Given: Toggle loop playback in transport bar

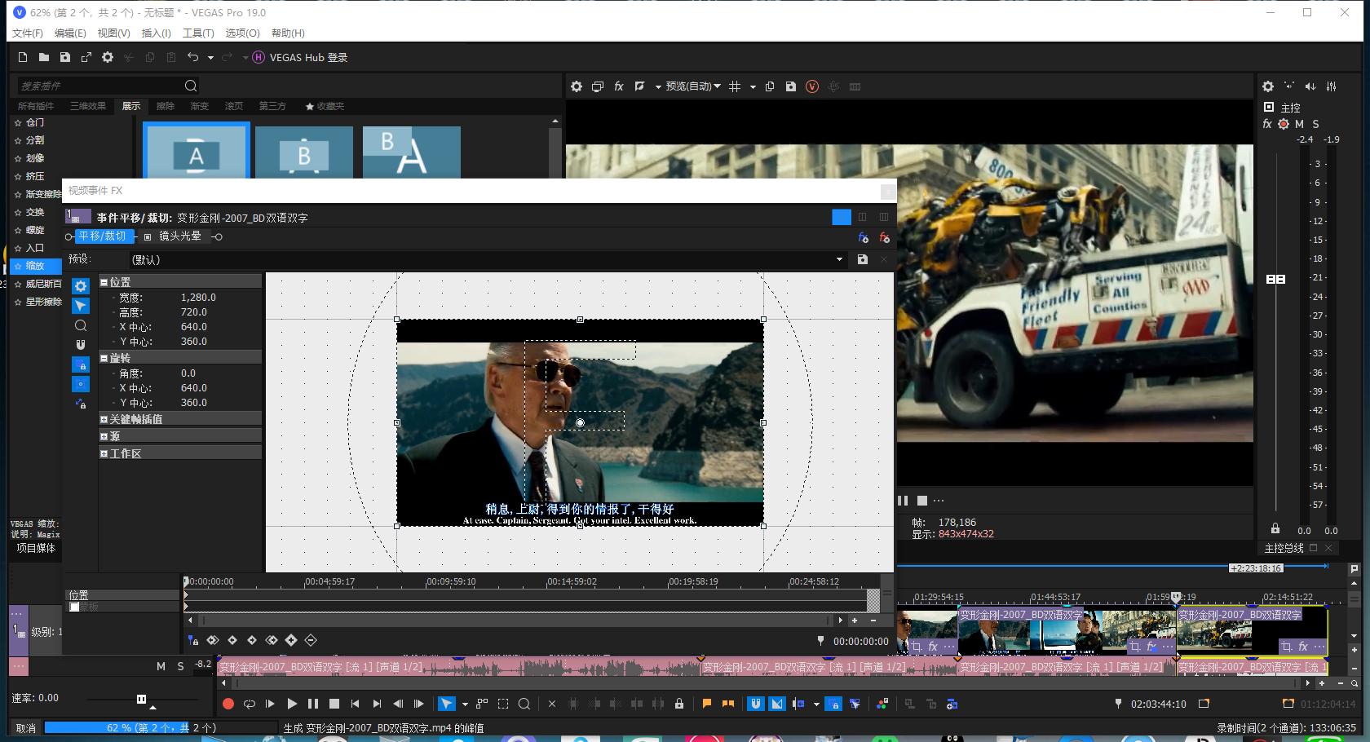Looking at the screenshot, I should coord(250,704).
